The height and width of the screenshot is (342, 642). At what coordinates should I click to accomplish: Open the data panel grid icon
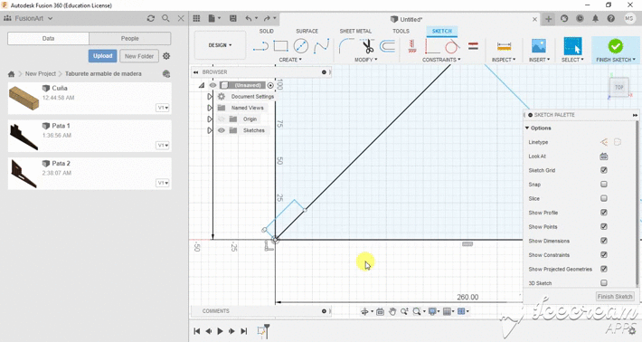point(196,18)
